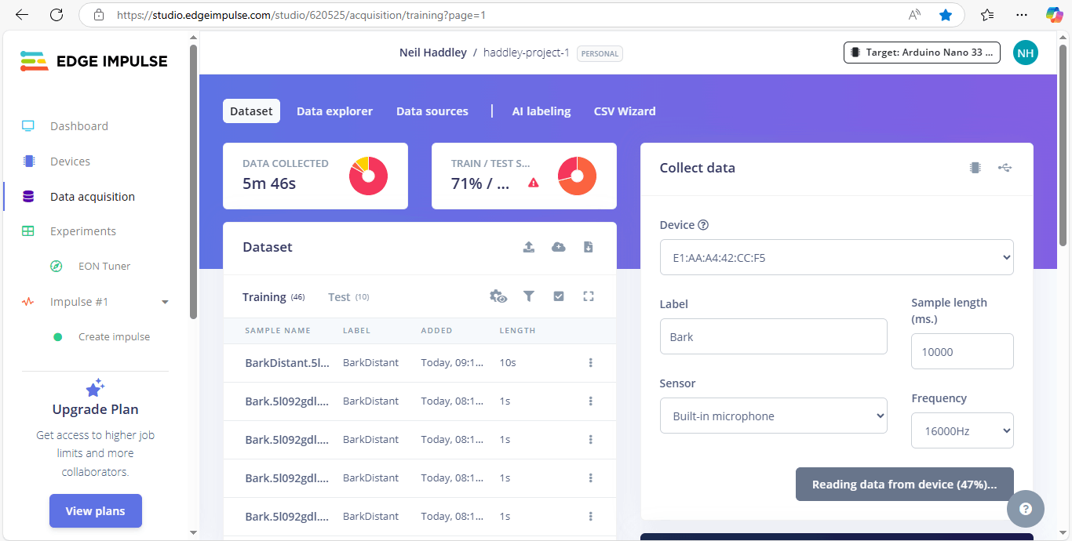Click haddley-project-1 project link

527,53
